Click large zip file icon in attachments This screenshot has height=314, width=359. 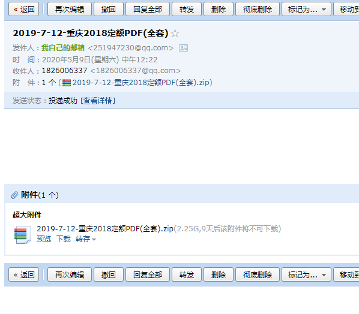click(22, 235)
